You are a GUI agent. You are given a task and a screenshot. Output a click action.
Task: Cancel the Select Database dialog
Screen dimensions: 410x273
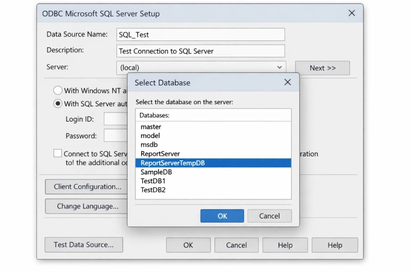pyautogui.click(x=269, y=216)
